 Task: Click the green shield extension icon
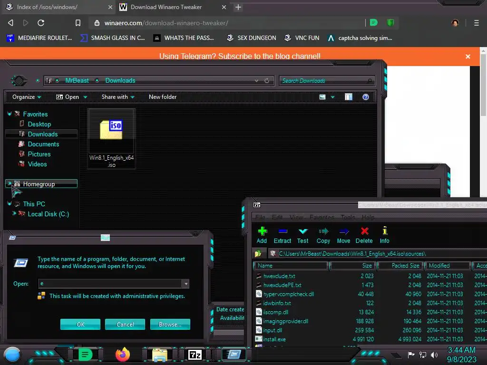[x=390, y=23]
